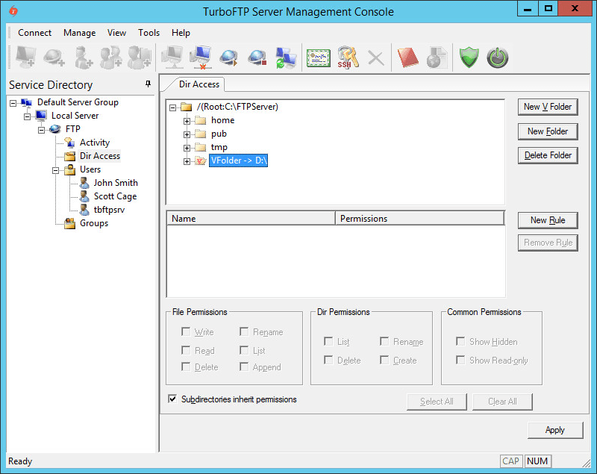The image size is (597, 474).
Task: Toggle the file Delete permission checkbox
Action: click(x=186, y=367)
